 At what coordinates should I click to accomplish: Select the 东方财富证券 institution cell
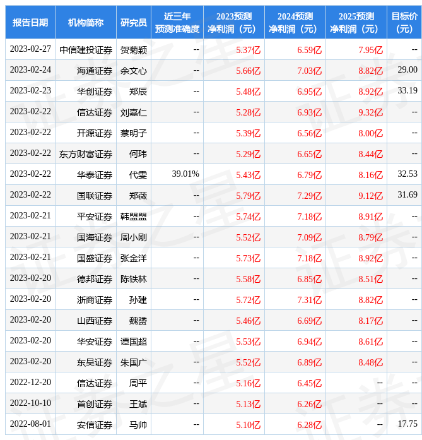86,154
